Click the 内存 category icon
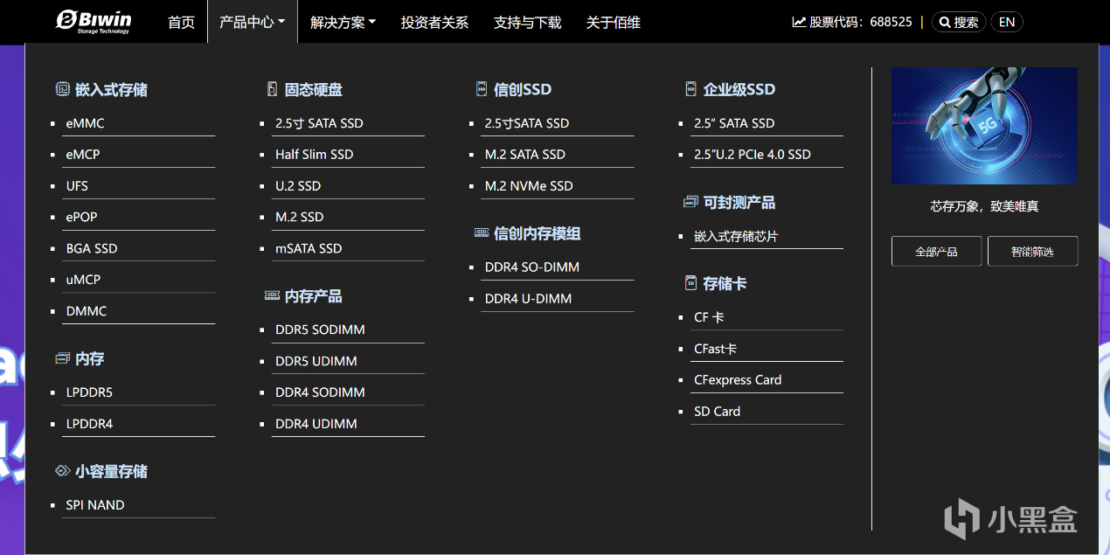 (x=62, y=358)
